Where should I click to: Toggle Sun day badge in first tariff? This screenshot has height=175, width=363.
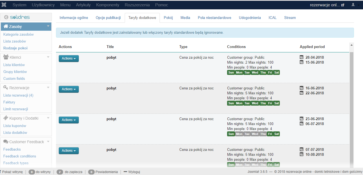pos(231,72)
